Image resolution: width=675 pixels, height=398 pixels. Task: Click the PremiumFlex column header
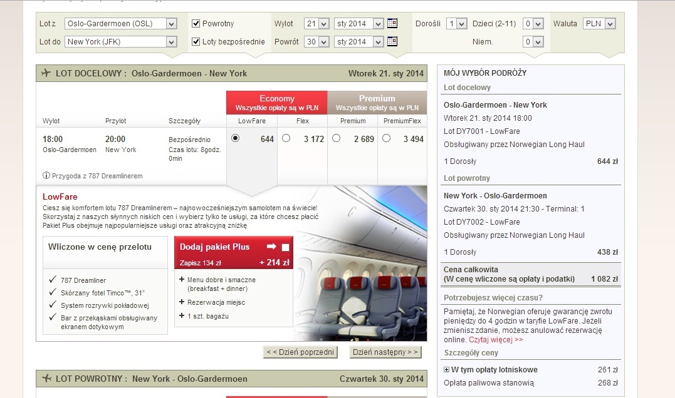tap(402, 121)
